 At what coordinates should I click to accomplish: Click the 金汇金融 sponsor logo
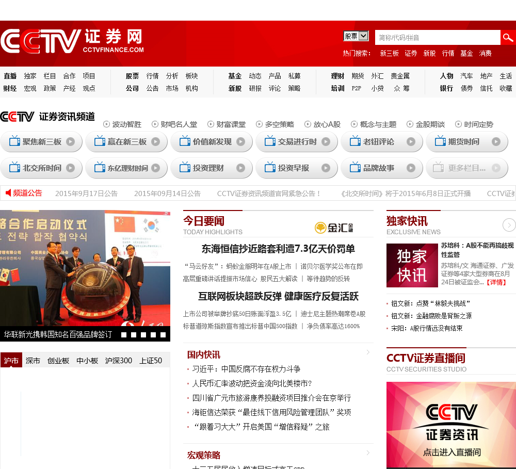(334, 228)
